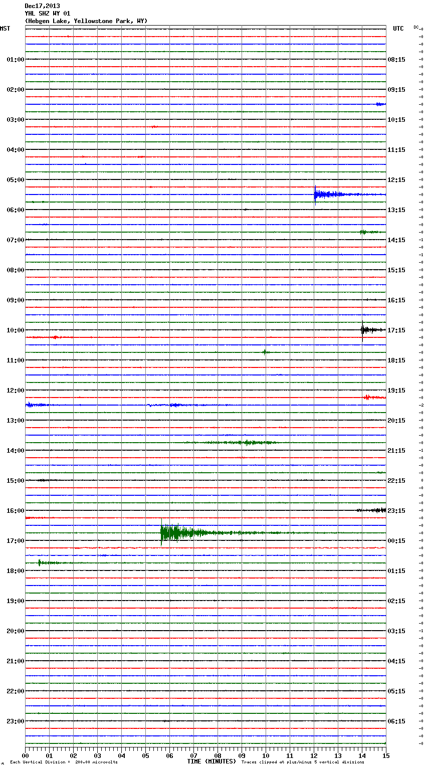
Task: Click the small green event near minute 10 before 11:00
Action: point(266,352)
